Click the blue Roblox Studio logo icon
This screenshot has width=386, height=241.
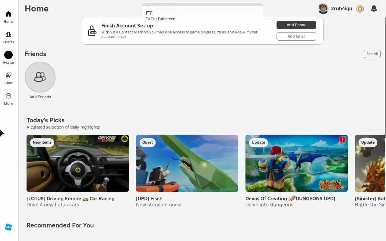8,227
